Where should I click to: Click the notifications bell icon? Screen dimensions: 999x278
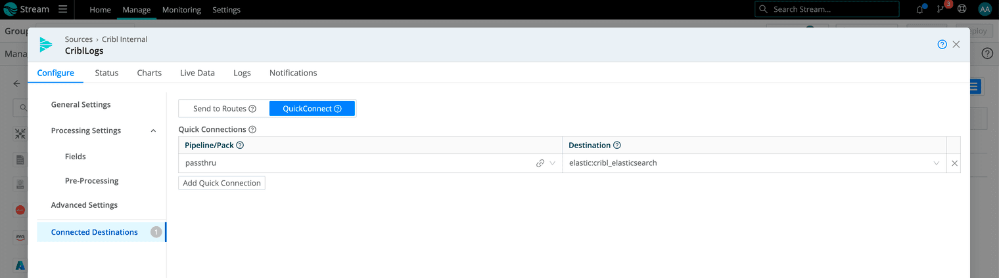tap(919, 10)
